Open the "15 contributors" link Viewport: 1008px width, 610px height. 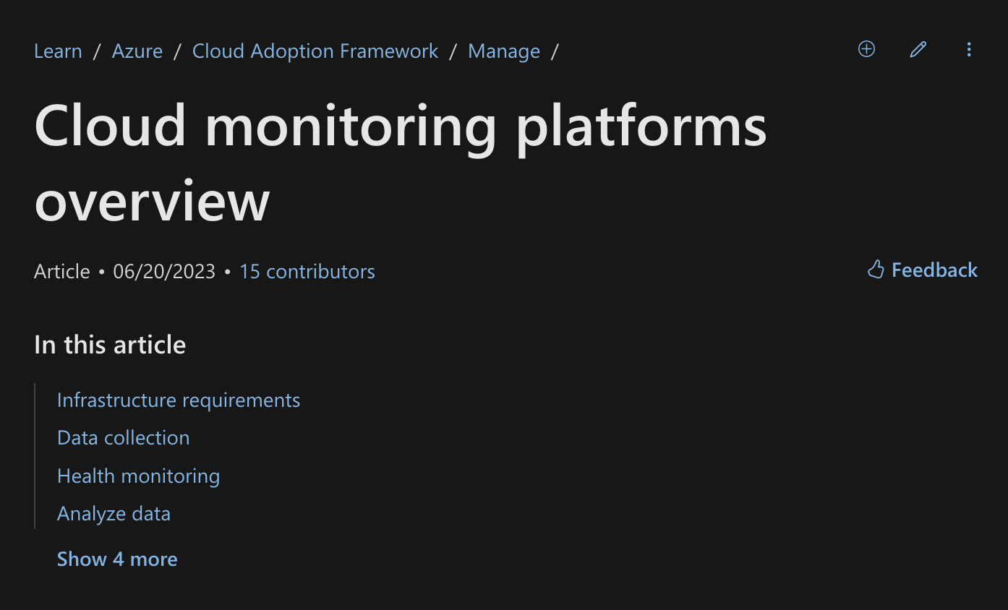point(307,271)
